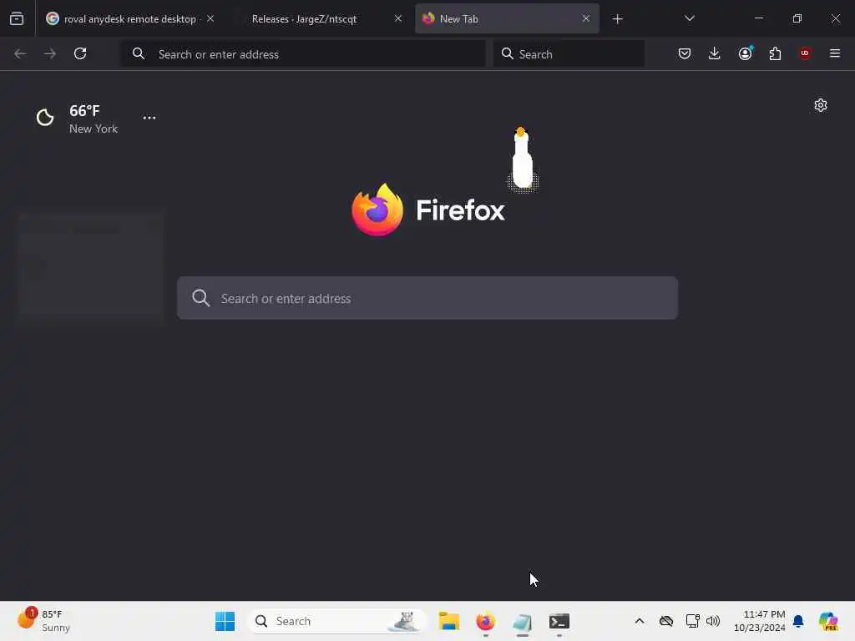Open the Terminal taskbar icon
The width and height of the screenshot is (855, 641).
point(559,621)
